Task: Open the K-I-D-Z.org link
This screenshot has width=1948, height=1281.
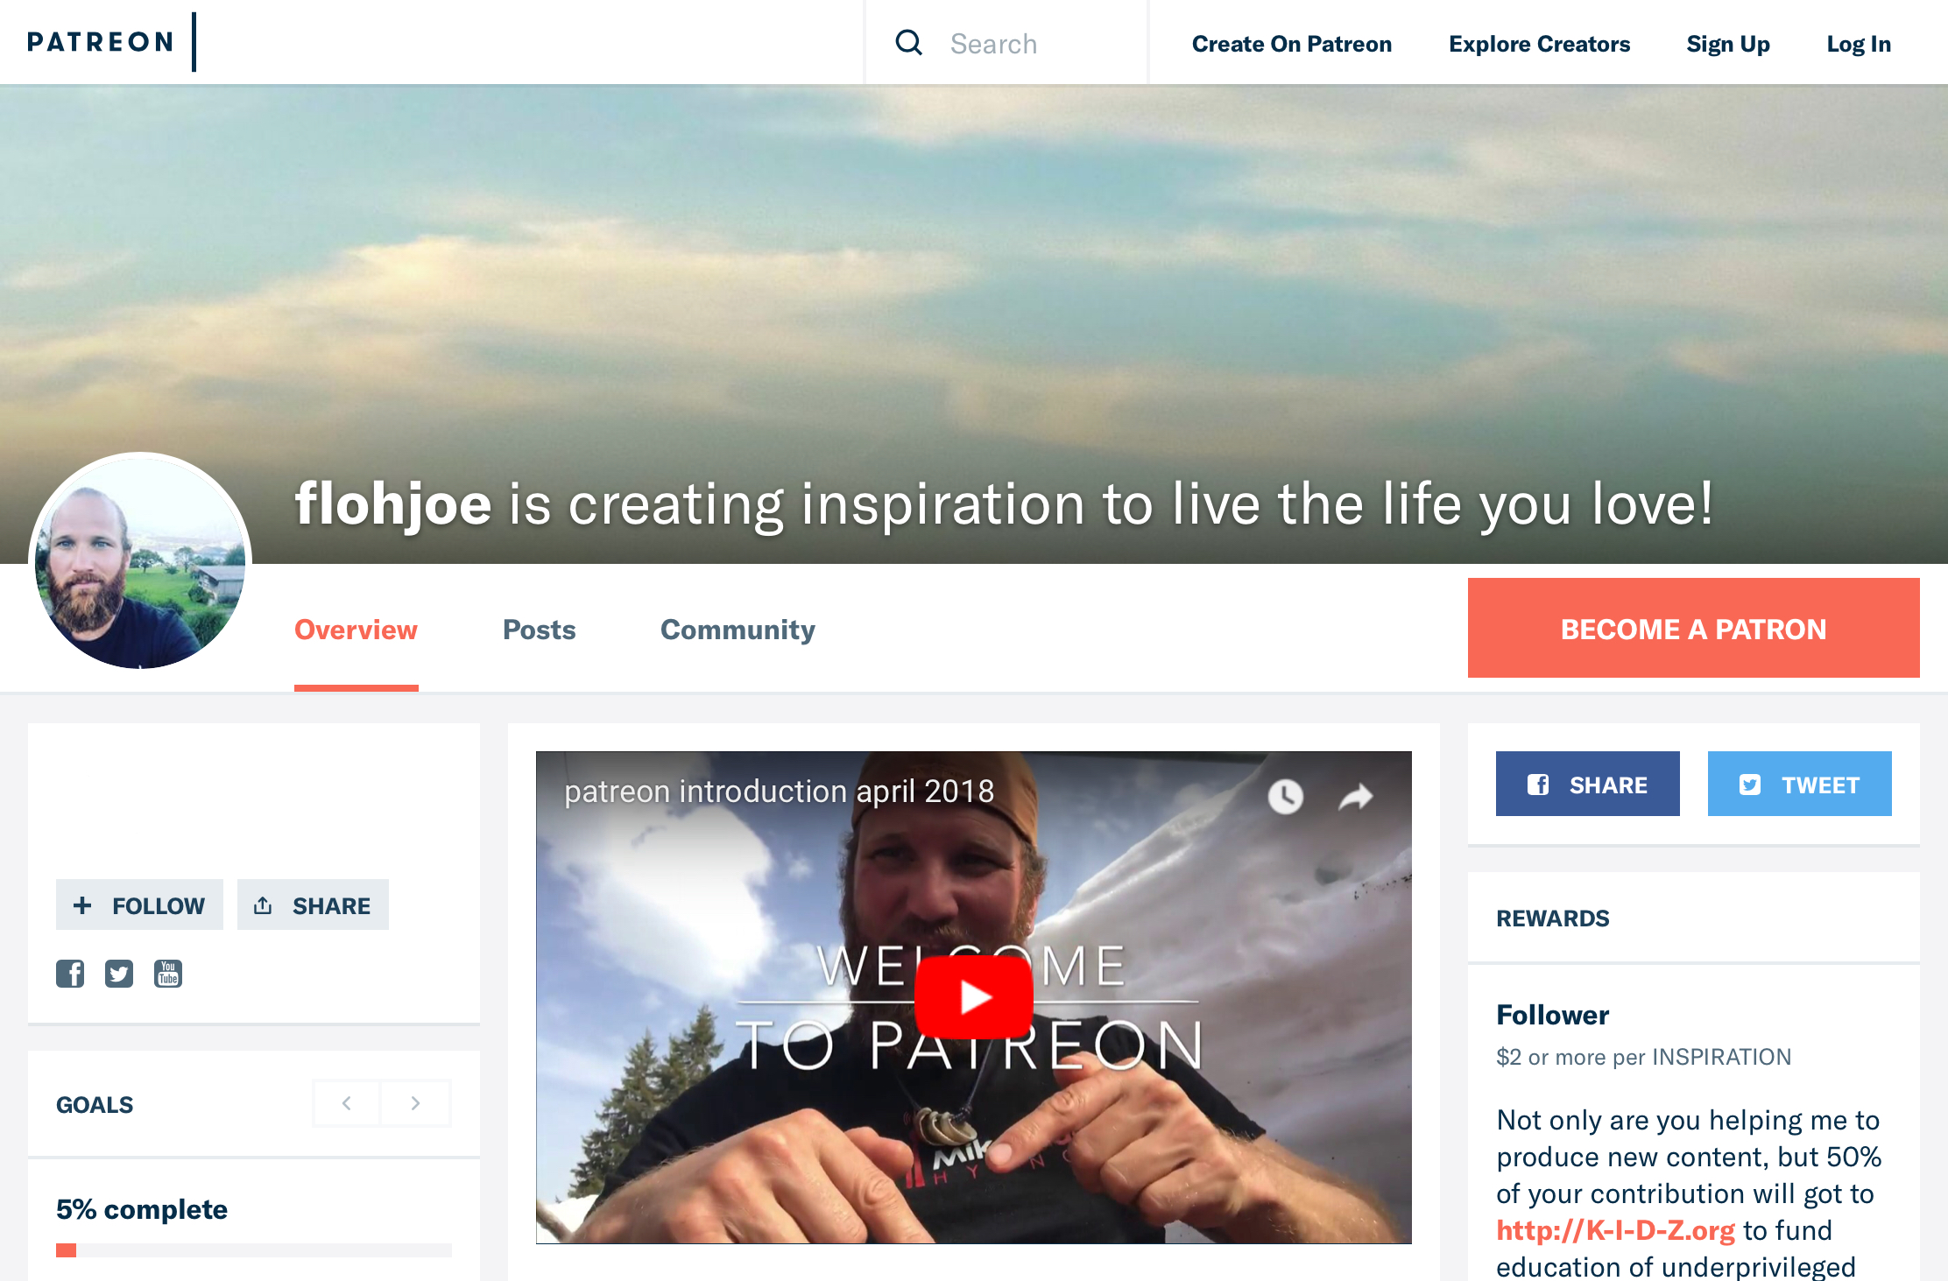Action: click(x=1615, y=1230)
